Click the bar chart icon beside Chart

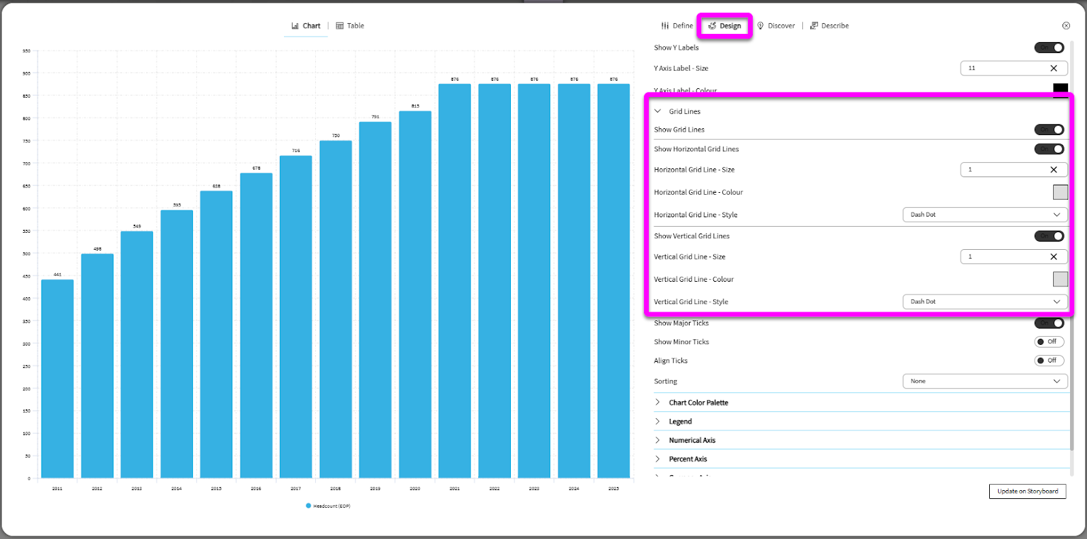(x=295, y=26)
